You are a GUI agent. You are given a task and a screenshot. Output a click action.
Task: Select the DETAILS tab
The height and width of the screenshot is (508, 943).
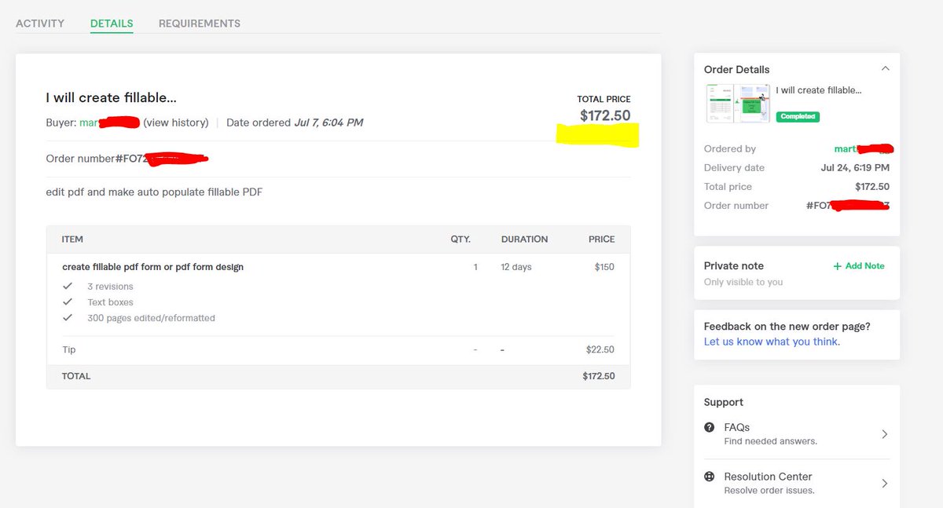(x=112, y=24)
